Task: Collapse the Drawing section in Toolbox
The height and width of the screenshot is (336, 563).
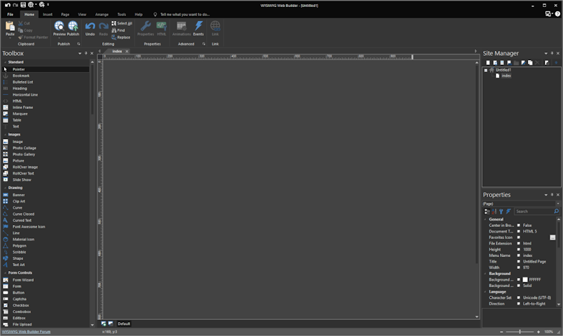Action: [x=5, y=188]
